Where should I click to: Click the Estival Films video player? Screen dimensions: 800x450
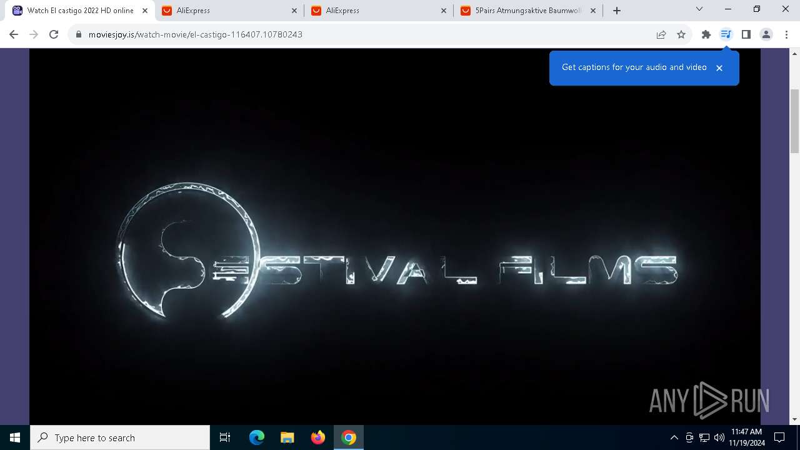[395, 236]
